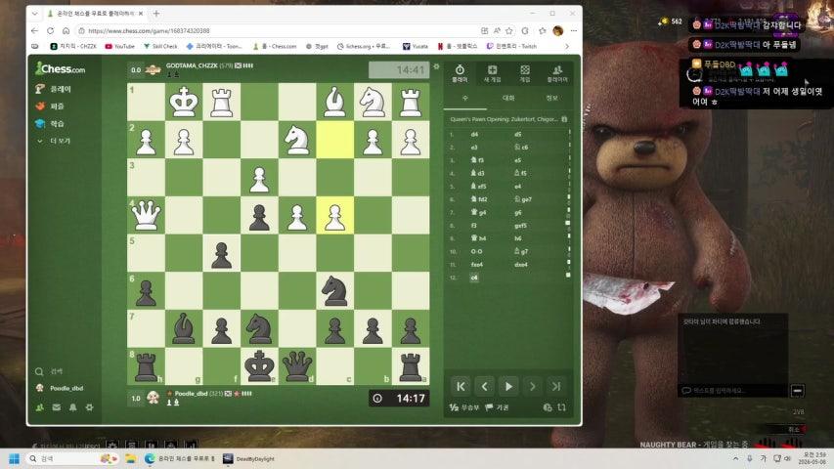The height and width of the screenshot is (469, 834).
Task: Jump to the first move of the game
Action: (x=461, y=387)
